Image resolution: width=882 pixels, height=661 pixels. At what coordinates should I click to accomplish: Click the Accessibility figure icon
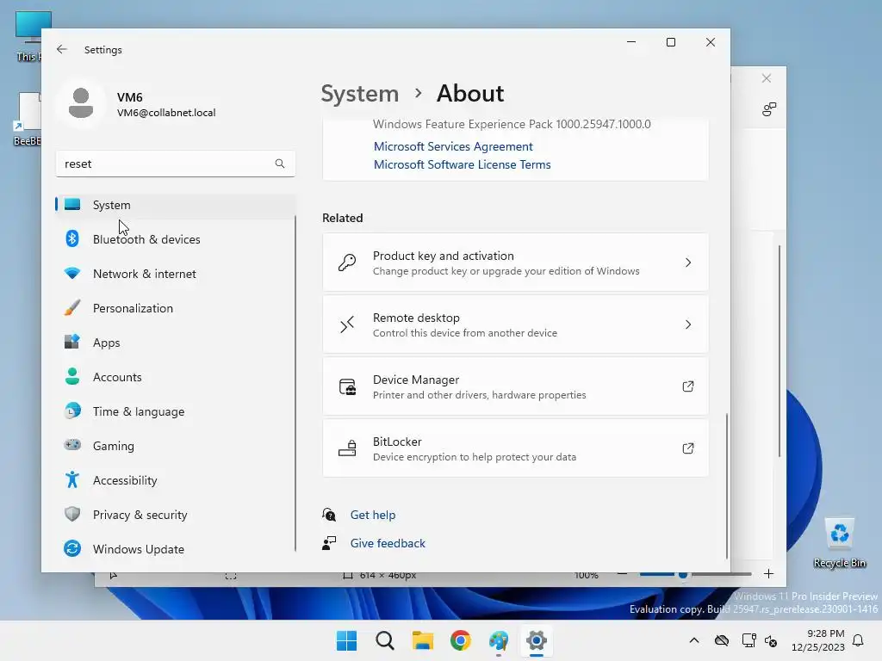click(x=72, y=479)
